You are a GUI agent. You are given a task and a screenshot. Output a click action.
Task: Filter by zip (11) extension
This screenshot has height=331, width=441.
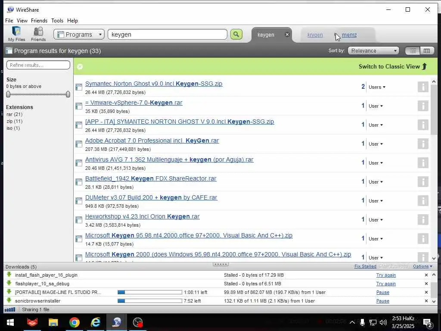14,121
